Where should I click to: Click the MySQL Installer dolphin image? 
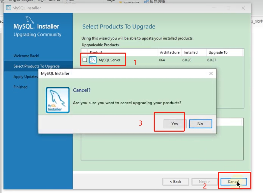tap(58, 100)
